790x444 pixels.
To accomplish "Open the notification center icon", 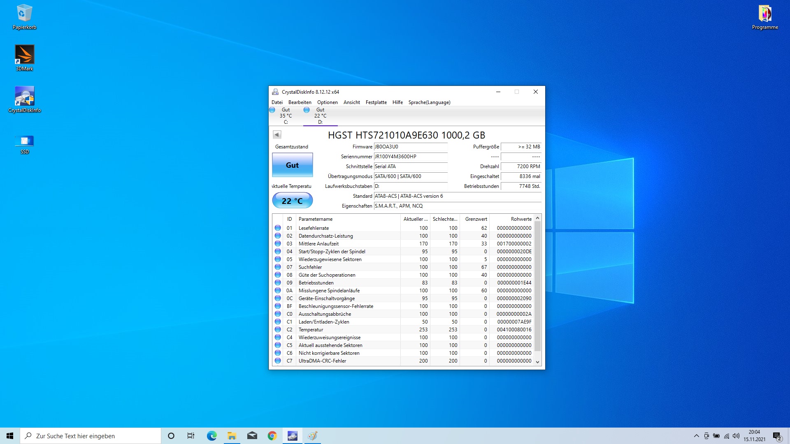I will 777,436.
